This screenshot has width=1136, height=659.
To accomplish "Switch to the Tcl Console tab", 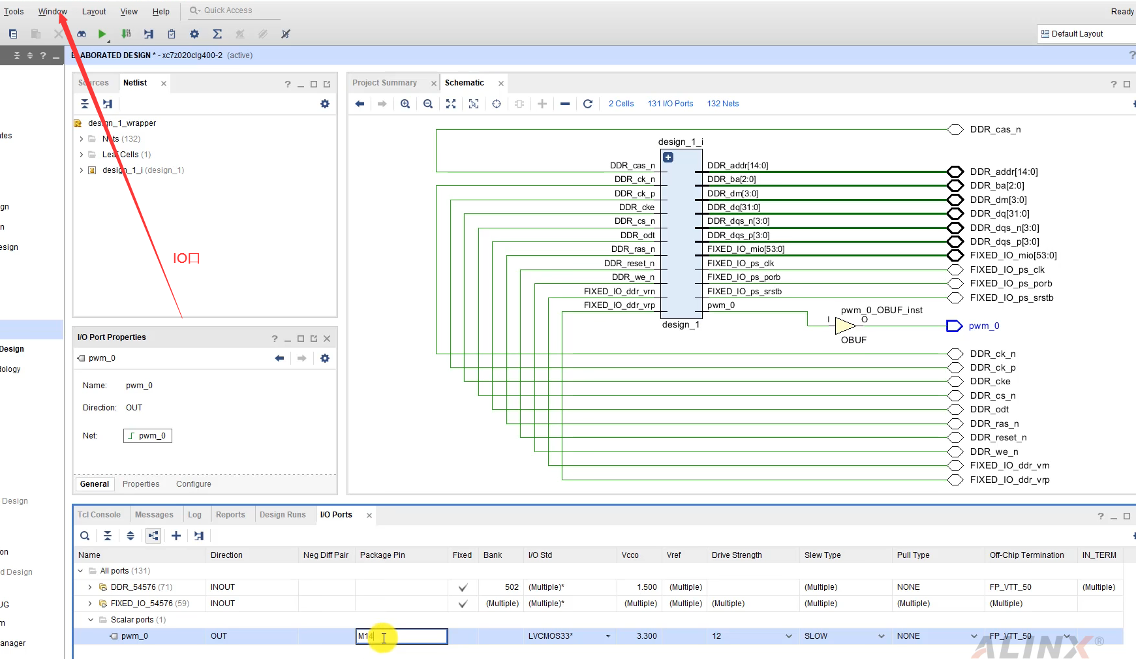I will click(99, 515).
